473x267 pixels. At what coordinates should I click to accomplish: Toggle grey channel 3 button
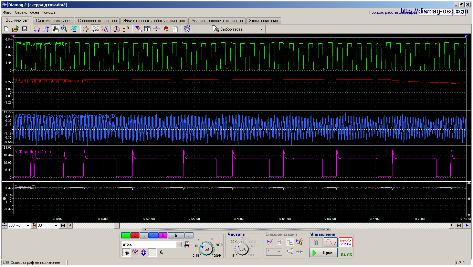[144, 235]
